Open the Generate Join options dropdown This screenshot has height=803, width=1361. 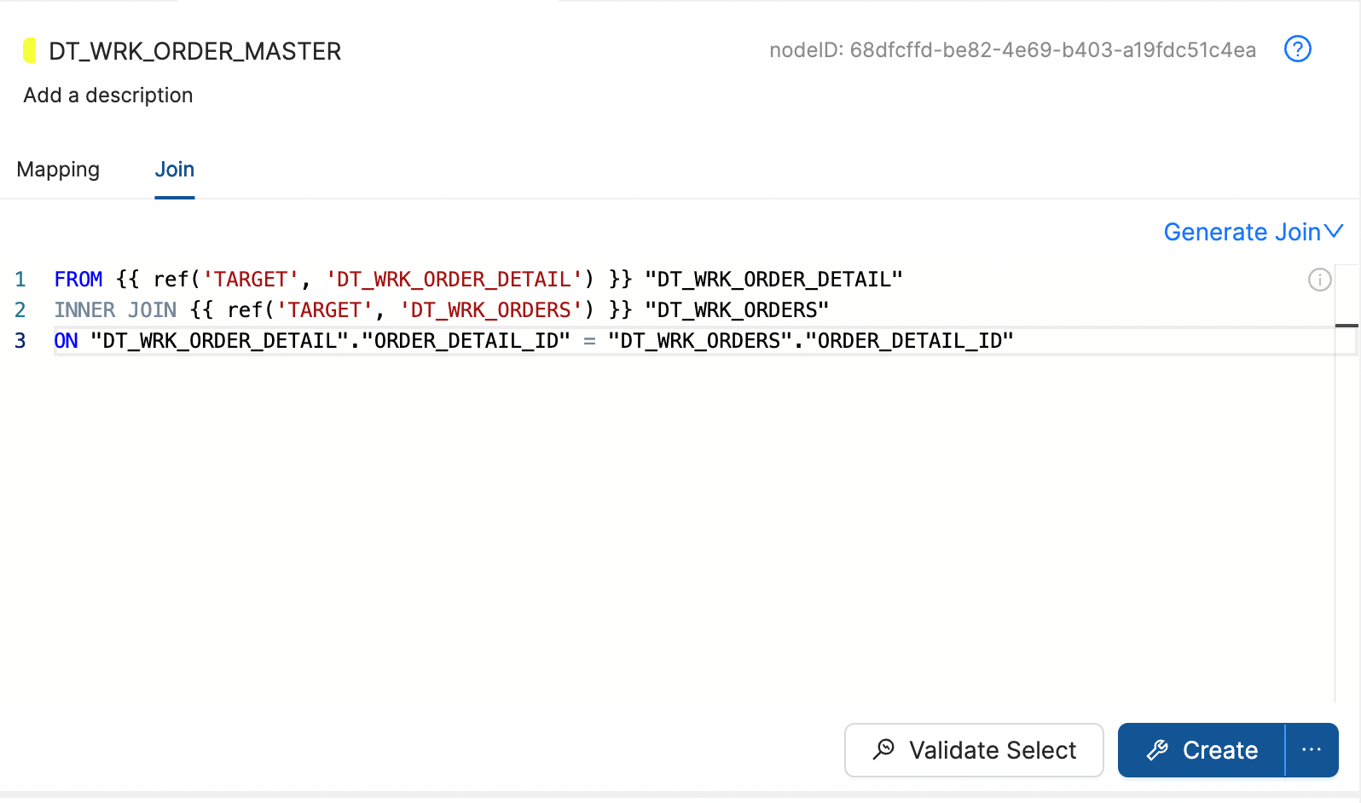point(1335,231)
